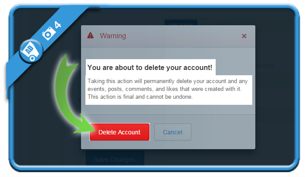This screenshot has width=305, height=177.
Task: Click the heading about deleting your account
Action: point(150,67)
